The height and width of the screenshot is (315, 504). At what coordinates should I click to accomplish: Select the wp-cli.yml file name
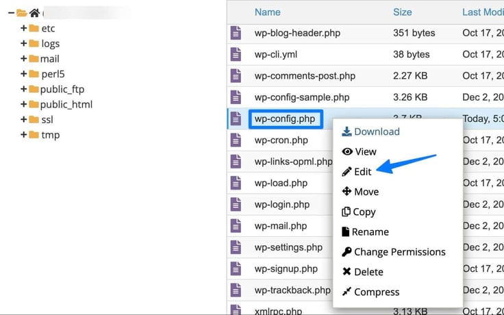pyautogui.click(x=276, y=55)
